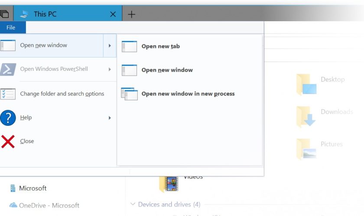The image size is (364, 216).
Task: Close the This PC tab
Action: 113,14
